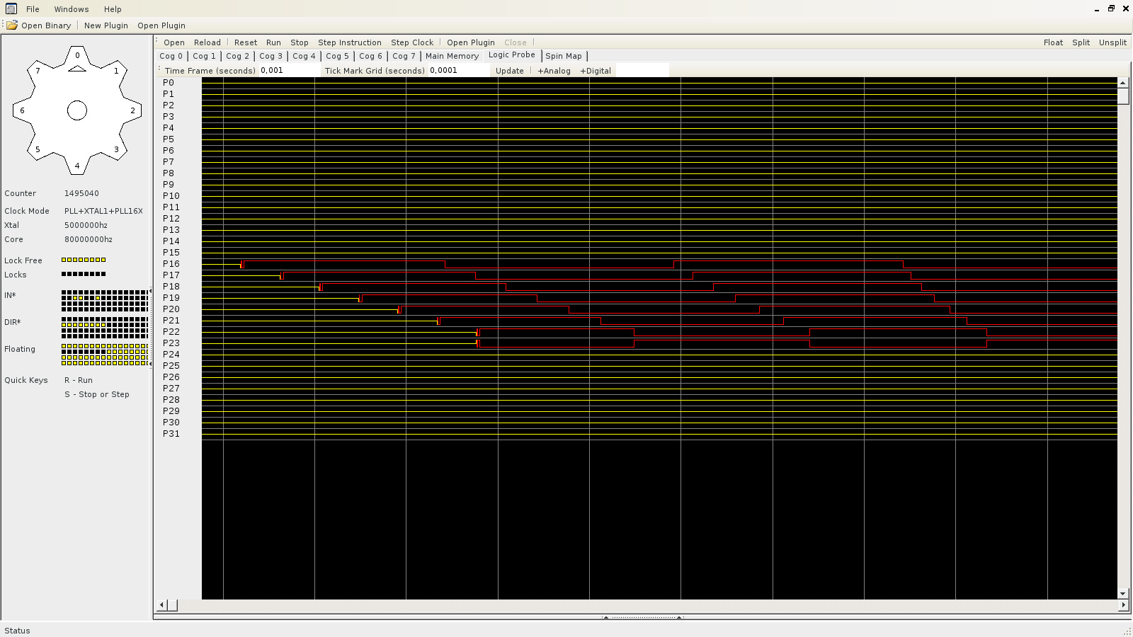Screen dimensions: 1133x637
Task: Click the vertical scrollbar down arrow
Action: click(x=1123, y=594)
